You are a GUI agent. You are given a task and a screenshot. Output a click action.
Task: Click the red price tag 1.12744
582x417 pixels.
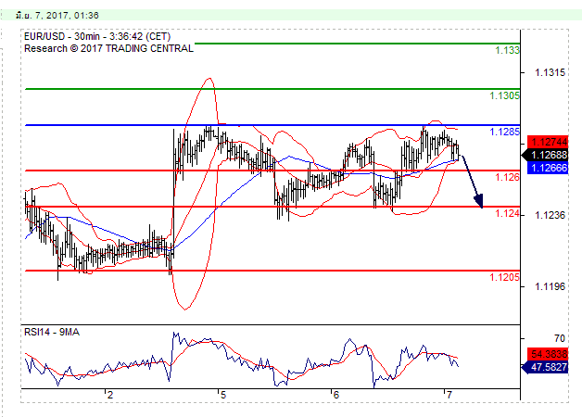click(548, 142)
